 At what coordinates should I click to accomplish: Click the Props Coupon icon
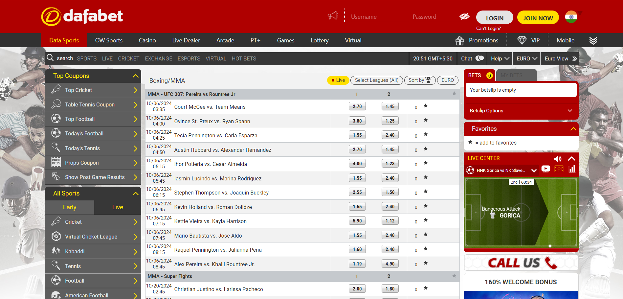click(56, 162)
